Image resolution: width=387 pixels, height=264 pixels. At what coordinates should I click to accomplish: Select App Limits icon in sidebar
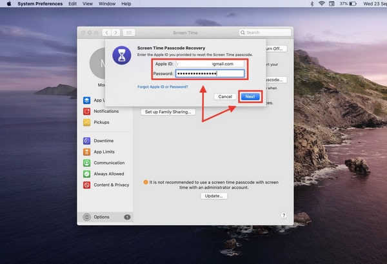[86, 152]
